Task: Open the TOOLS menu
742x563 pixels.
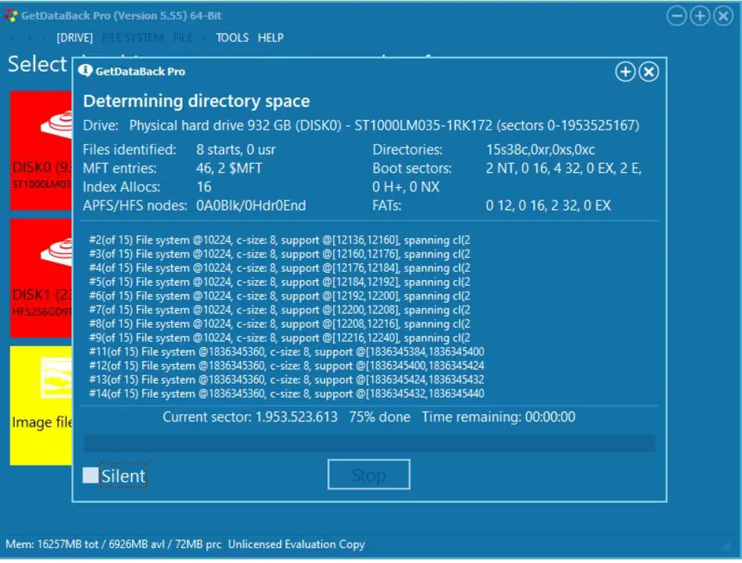Action: (232, 38)
